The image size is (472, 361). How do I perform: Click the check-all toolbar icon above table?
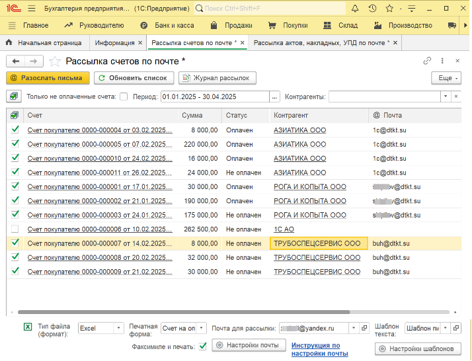[x=14, y=97]
